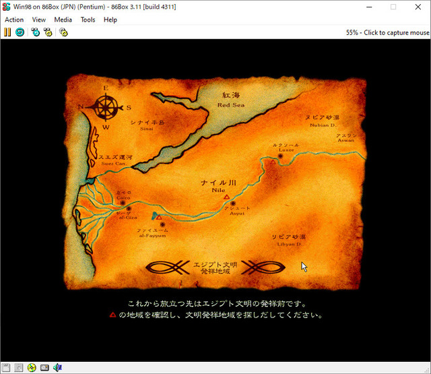This screenshot has width=431, height=374.
Task: Click the 'Nile' river label
Action: click(x=218, y=190)
